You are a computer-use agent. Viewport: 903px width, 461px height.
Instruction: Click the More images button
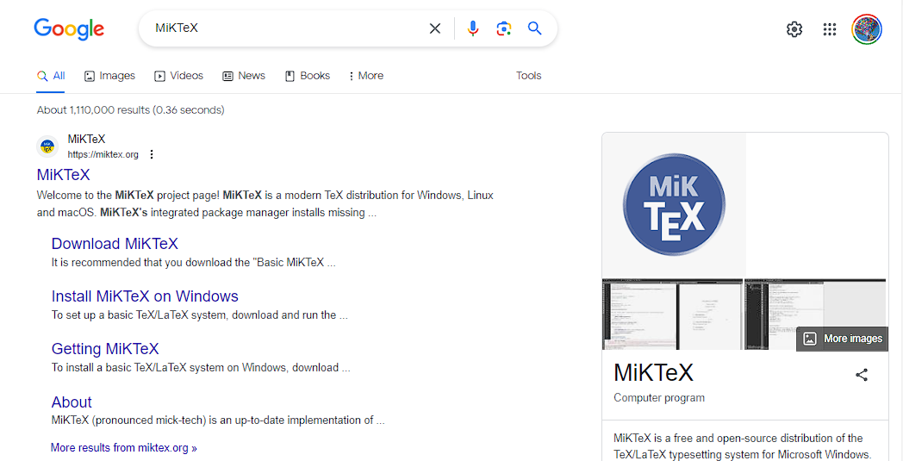(x=843, y=339)
